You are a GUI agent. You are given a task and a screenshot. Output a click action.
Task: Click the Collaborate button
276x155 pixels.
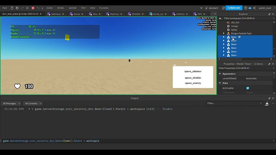tap(234, 8)
